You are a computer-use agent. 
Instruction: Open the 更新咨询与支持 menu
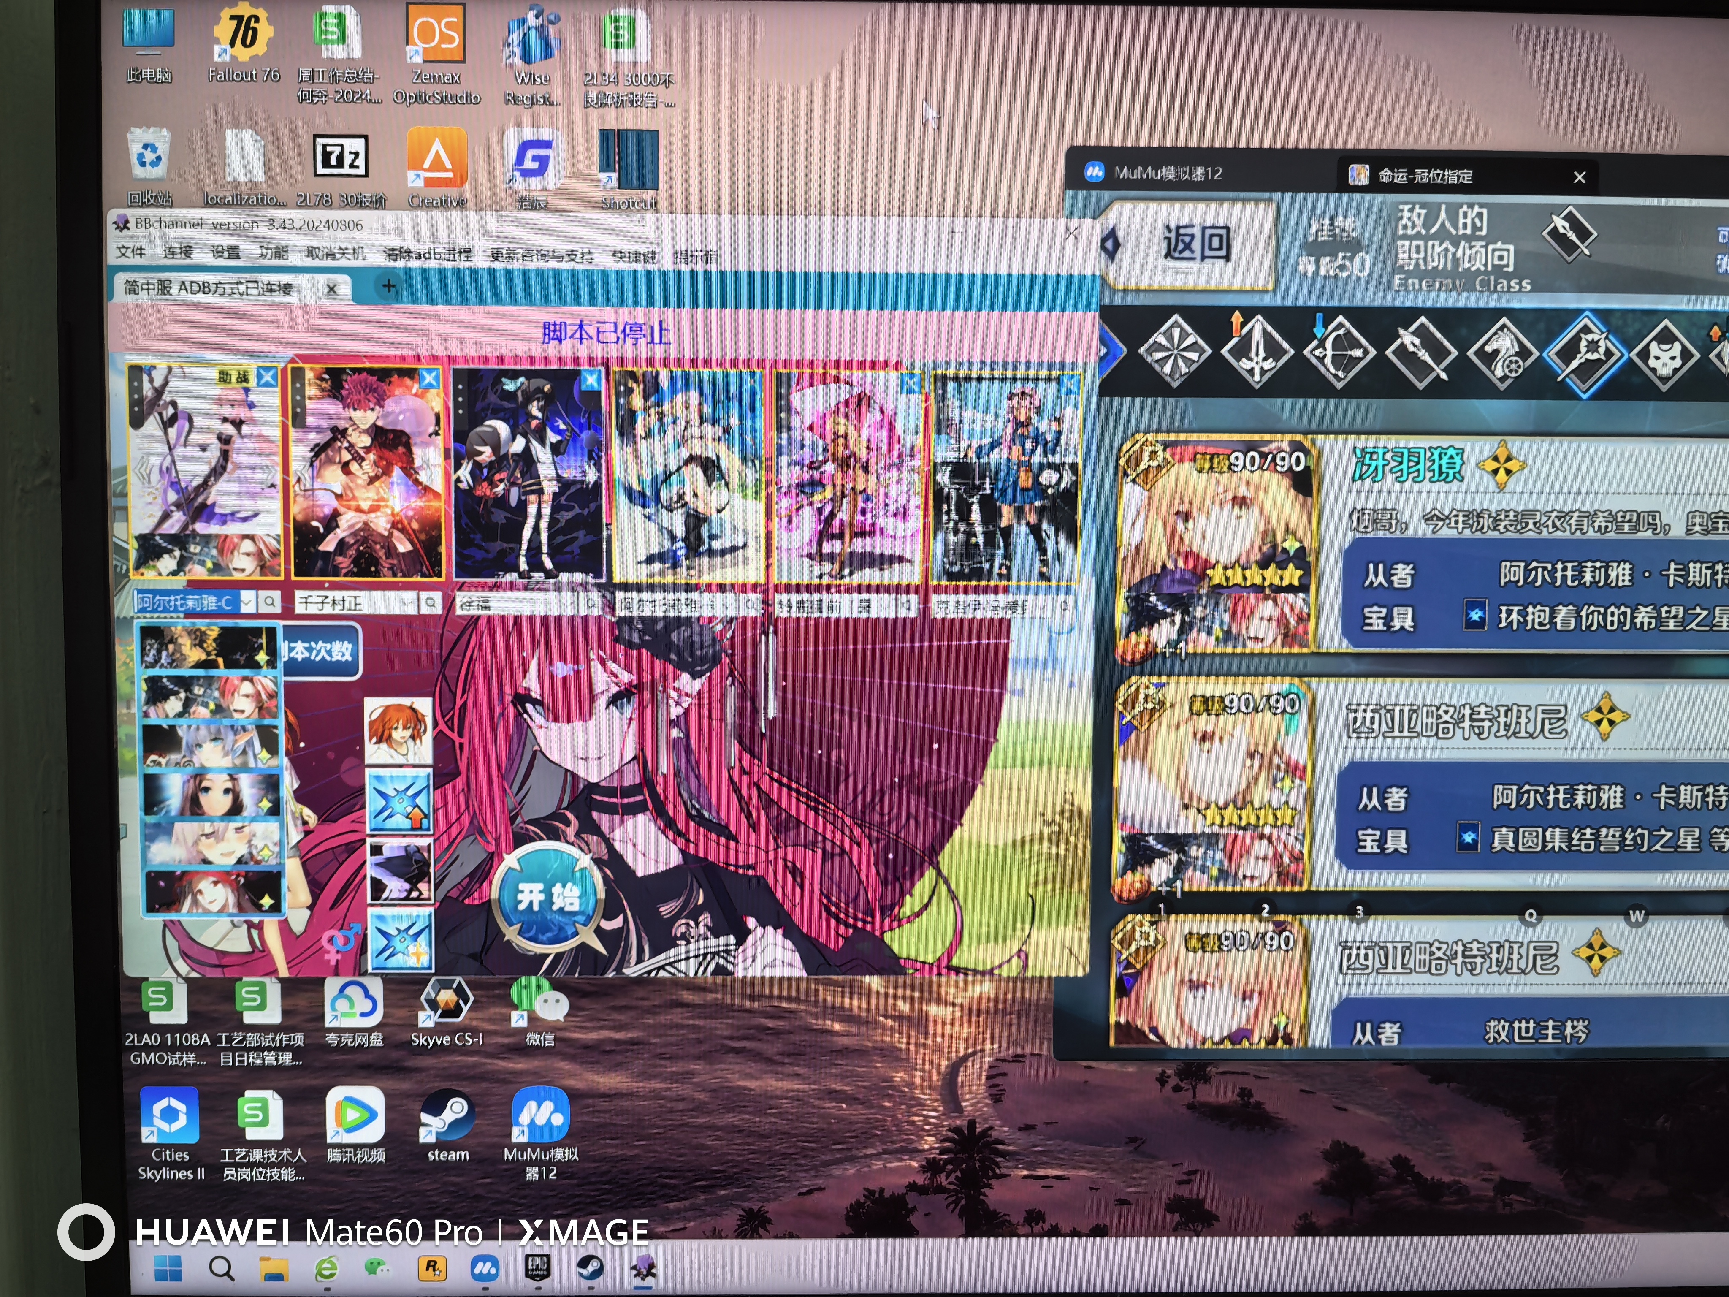(x=541, y=255)
